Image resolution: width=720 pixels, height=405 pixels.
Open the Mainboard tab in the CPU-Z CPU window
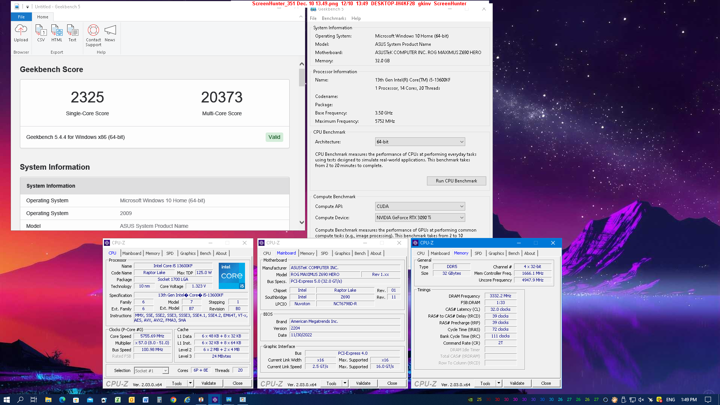click(132, 253)
